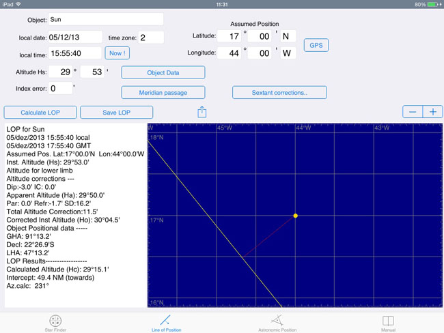Tap the 16°N chart label
Image resolution: width=444 pixels, height=333 pixels.
pos(156,302)
